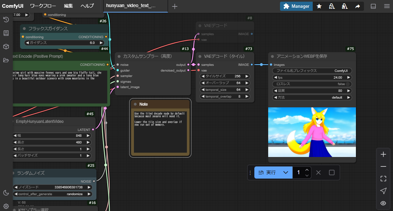Click the 実行 run button
The height and width of the screenshot is (211, 393).
[267, 173]
